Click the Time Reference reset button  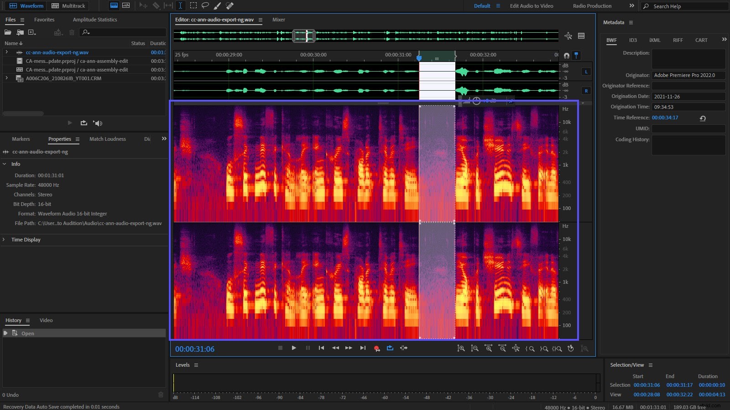[703, 118]
